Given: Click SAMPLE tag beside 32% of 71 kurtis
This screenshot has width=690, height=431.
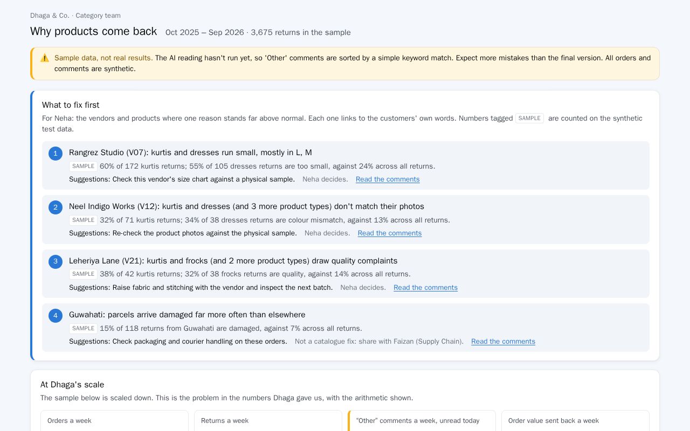Looking at the screenshot, I should pyautogui.click(x=83, y=220).
